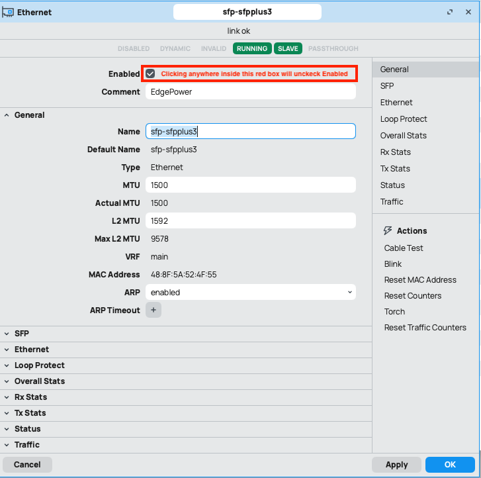Viewport: 481px width, 478px height.
Task: Click Reset MAC Address action
Action: (x=420, y=280)
